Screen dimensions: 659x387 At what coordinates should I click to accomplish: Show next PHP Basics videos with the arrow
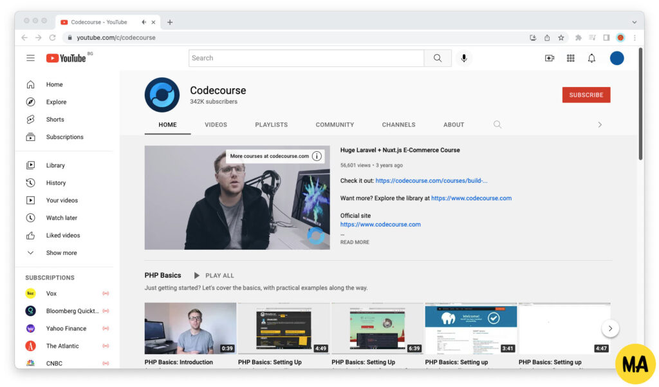click(610, 328)
